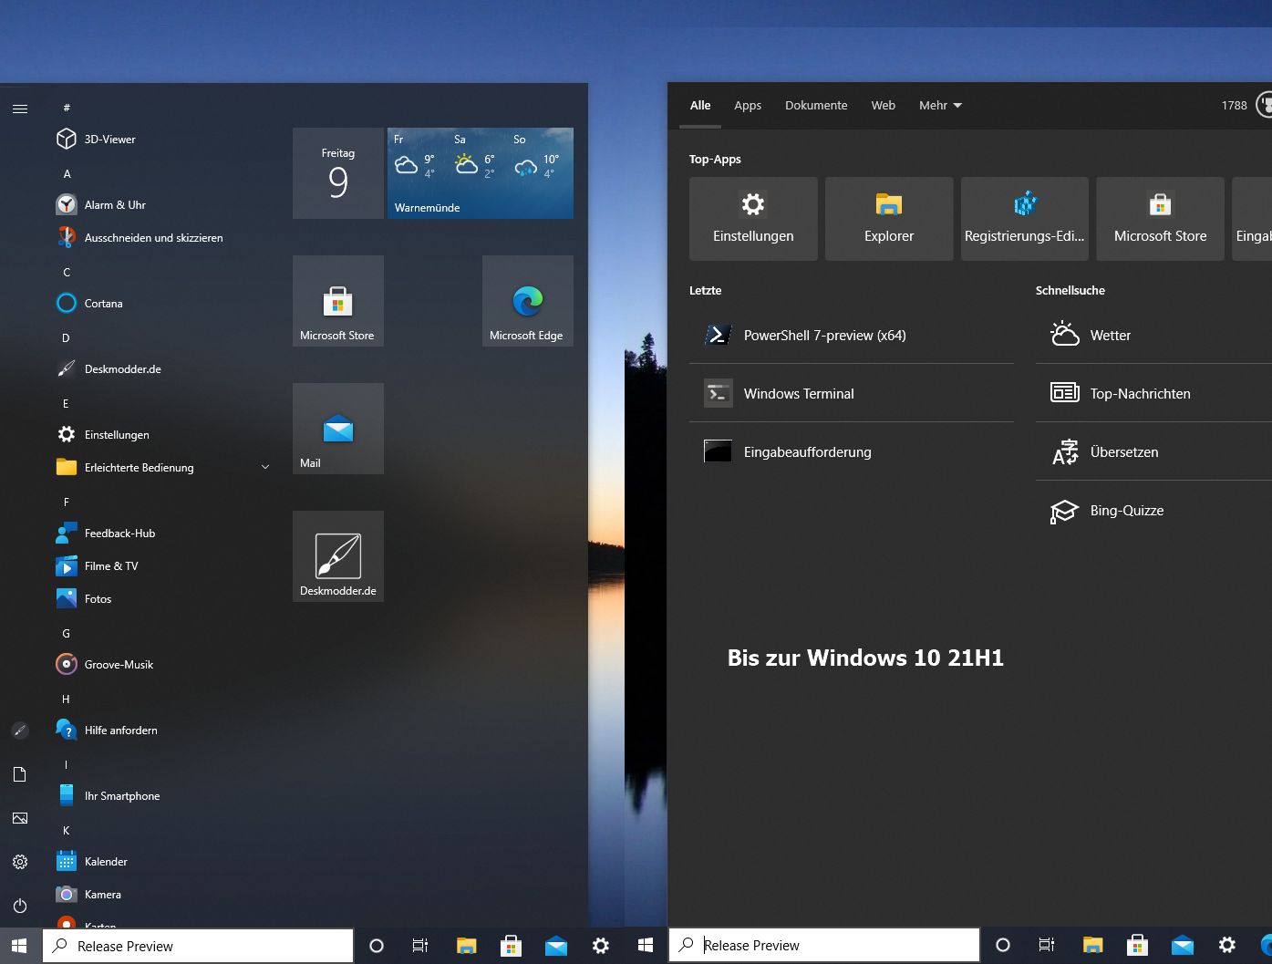Click the Start menu hamburger icon
This screenshot has width=1272, height=964.
[x=20, y=109]
